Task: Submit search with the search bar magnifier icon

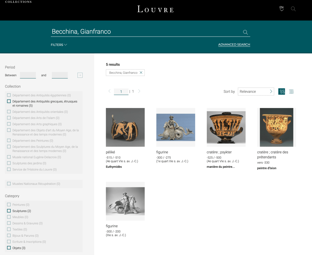Action: (x=245, y=32)
